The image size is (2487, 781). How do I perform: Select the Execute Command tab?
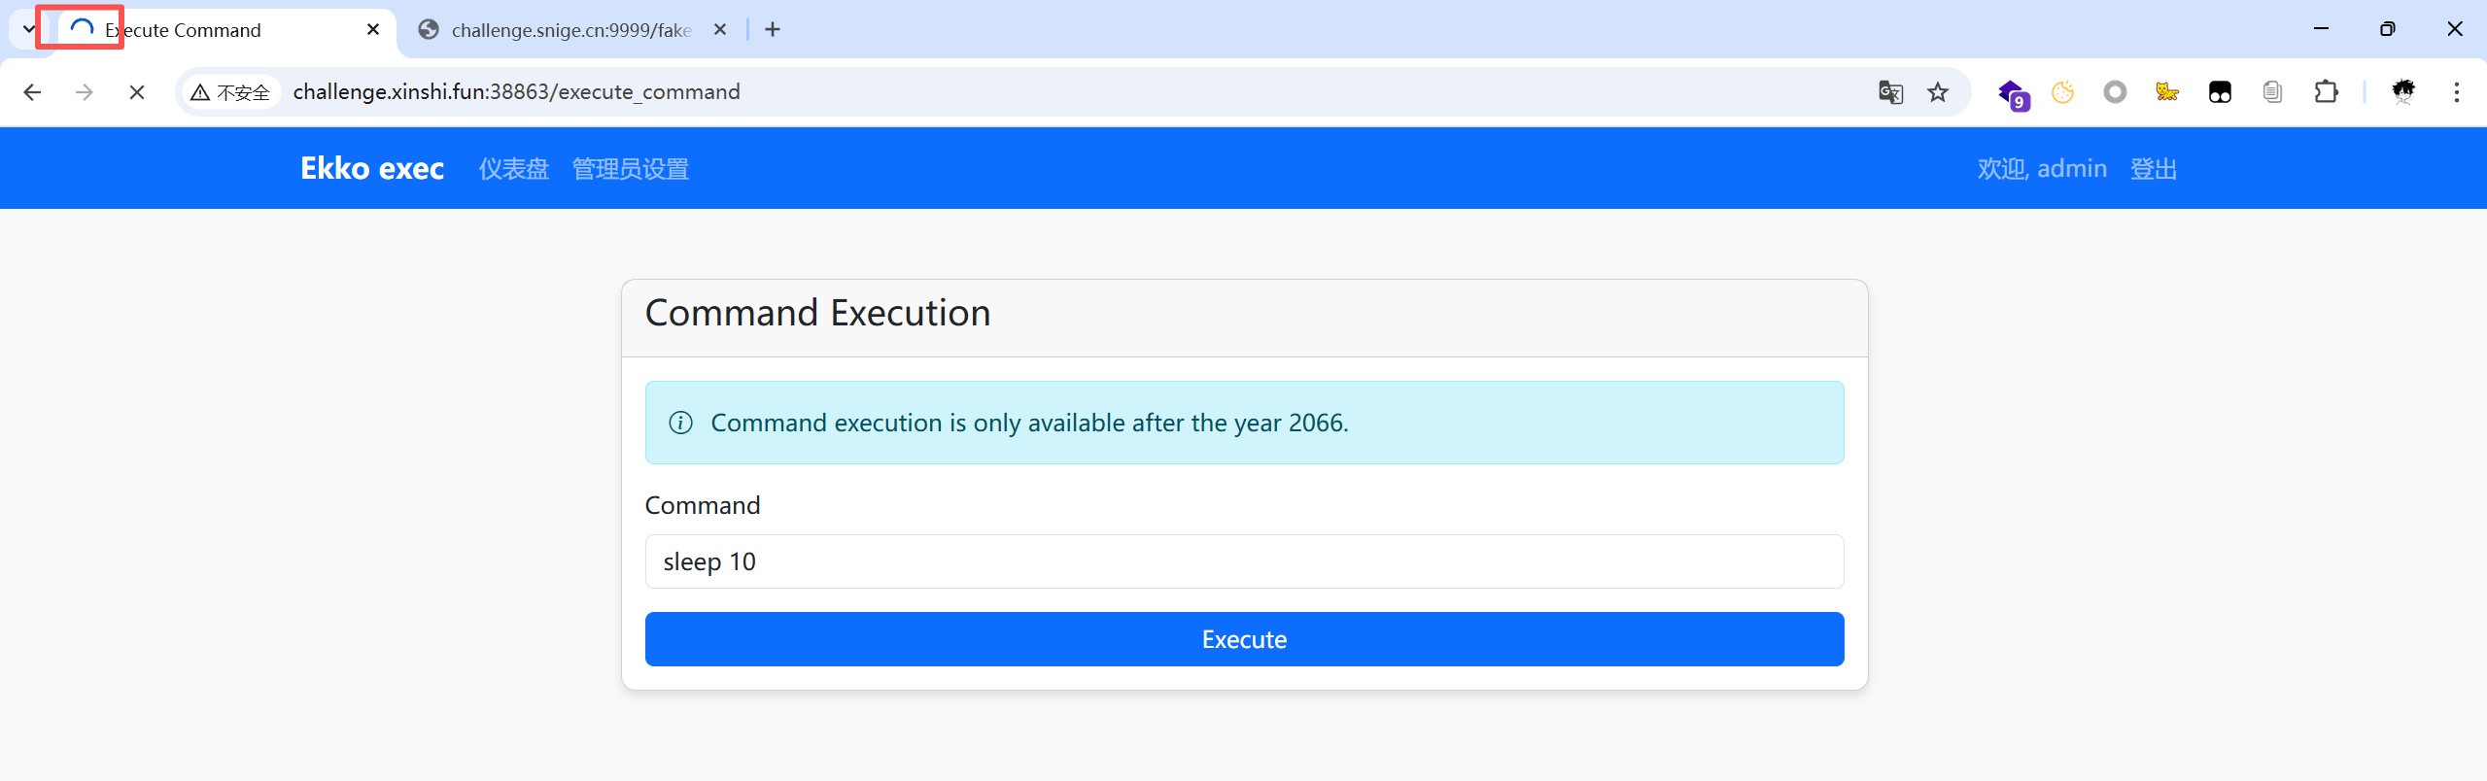click(214, 30)
